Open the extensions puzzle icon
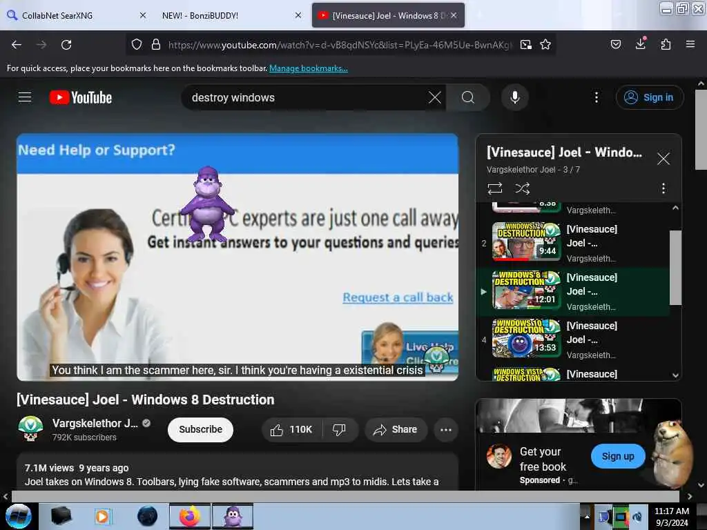 click(x=666, y=44)
